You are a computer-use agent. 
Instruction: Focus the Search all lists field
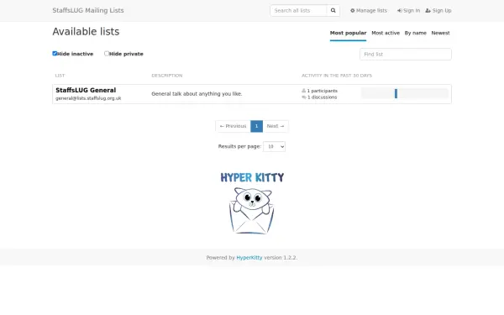tap(298, 11)
